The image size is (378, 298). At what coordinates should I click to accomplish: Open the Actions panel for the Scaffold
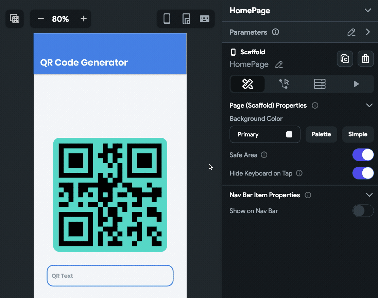283,84
